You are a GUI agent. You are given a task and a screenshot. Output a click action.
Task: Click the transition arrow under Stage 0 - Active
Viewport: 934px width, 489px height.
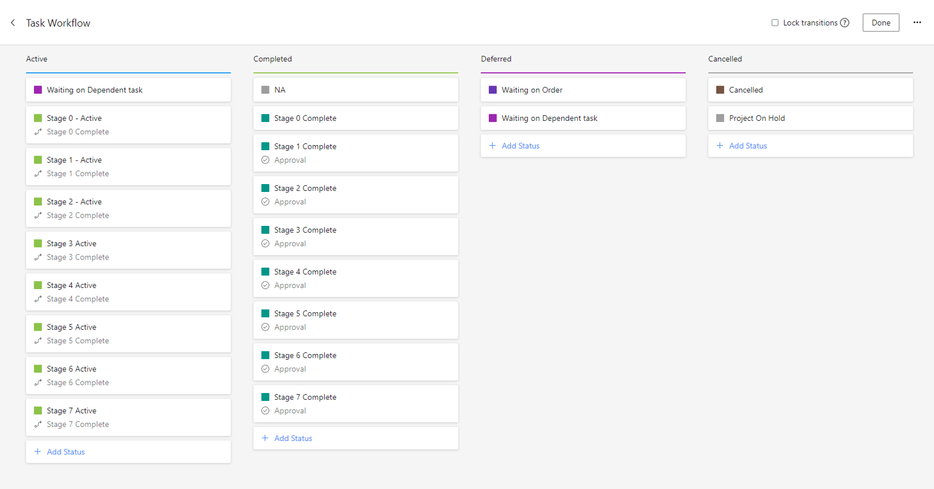coord(38,132)
